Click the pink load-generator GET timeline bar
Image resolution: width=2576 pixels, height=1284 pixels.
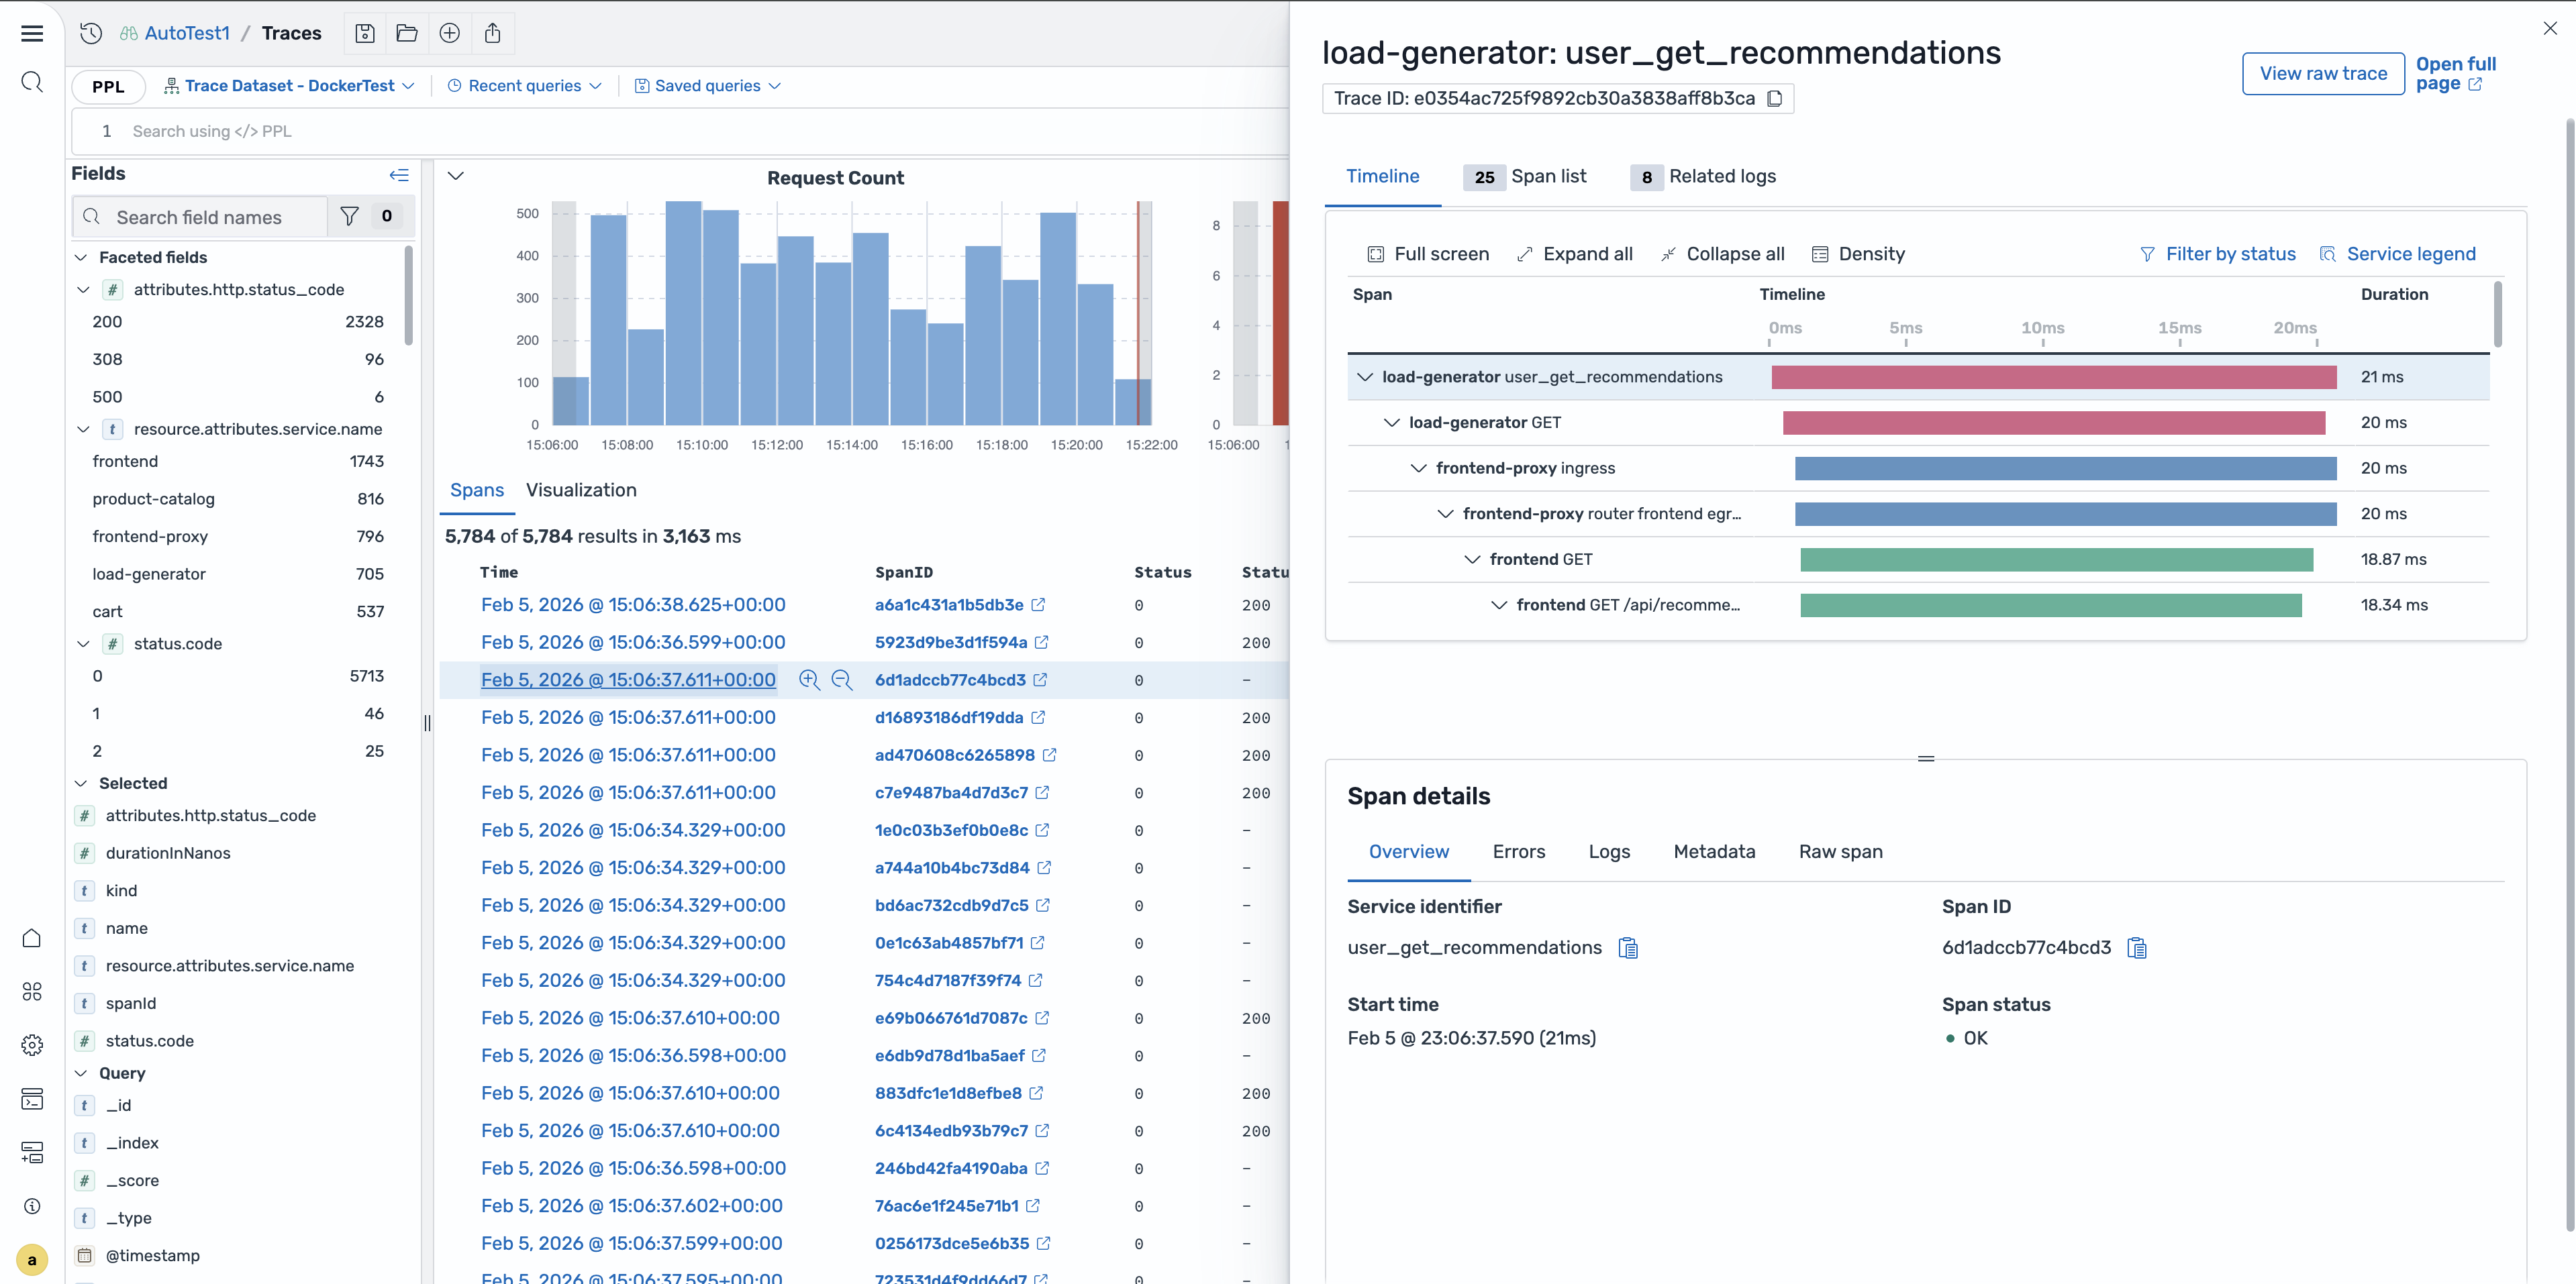(x=2053, y=423)
